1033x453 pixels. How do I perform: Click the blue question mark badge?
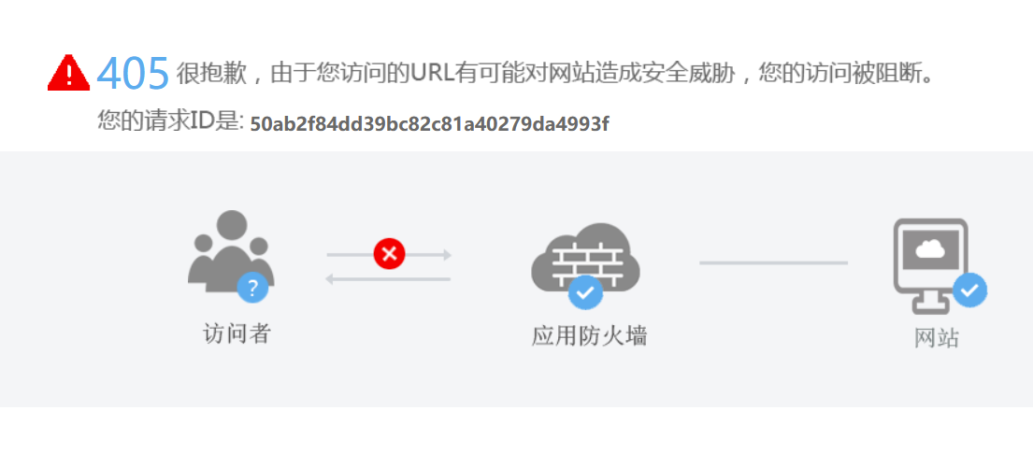click(253, 287)
